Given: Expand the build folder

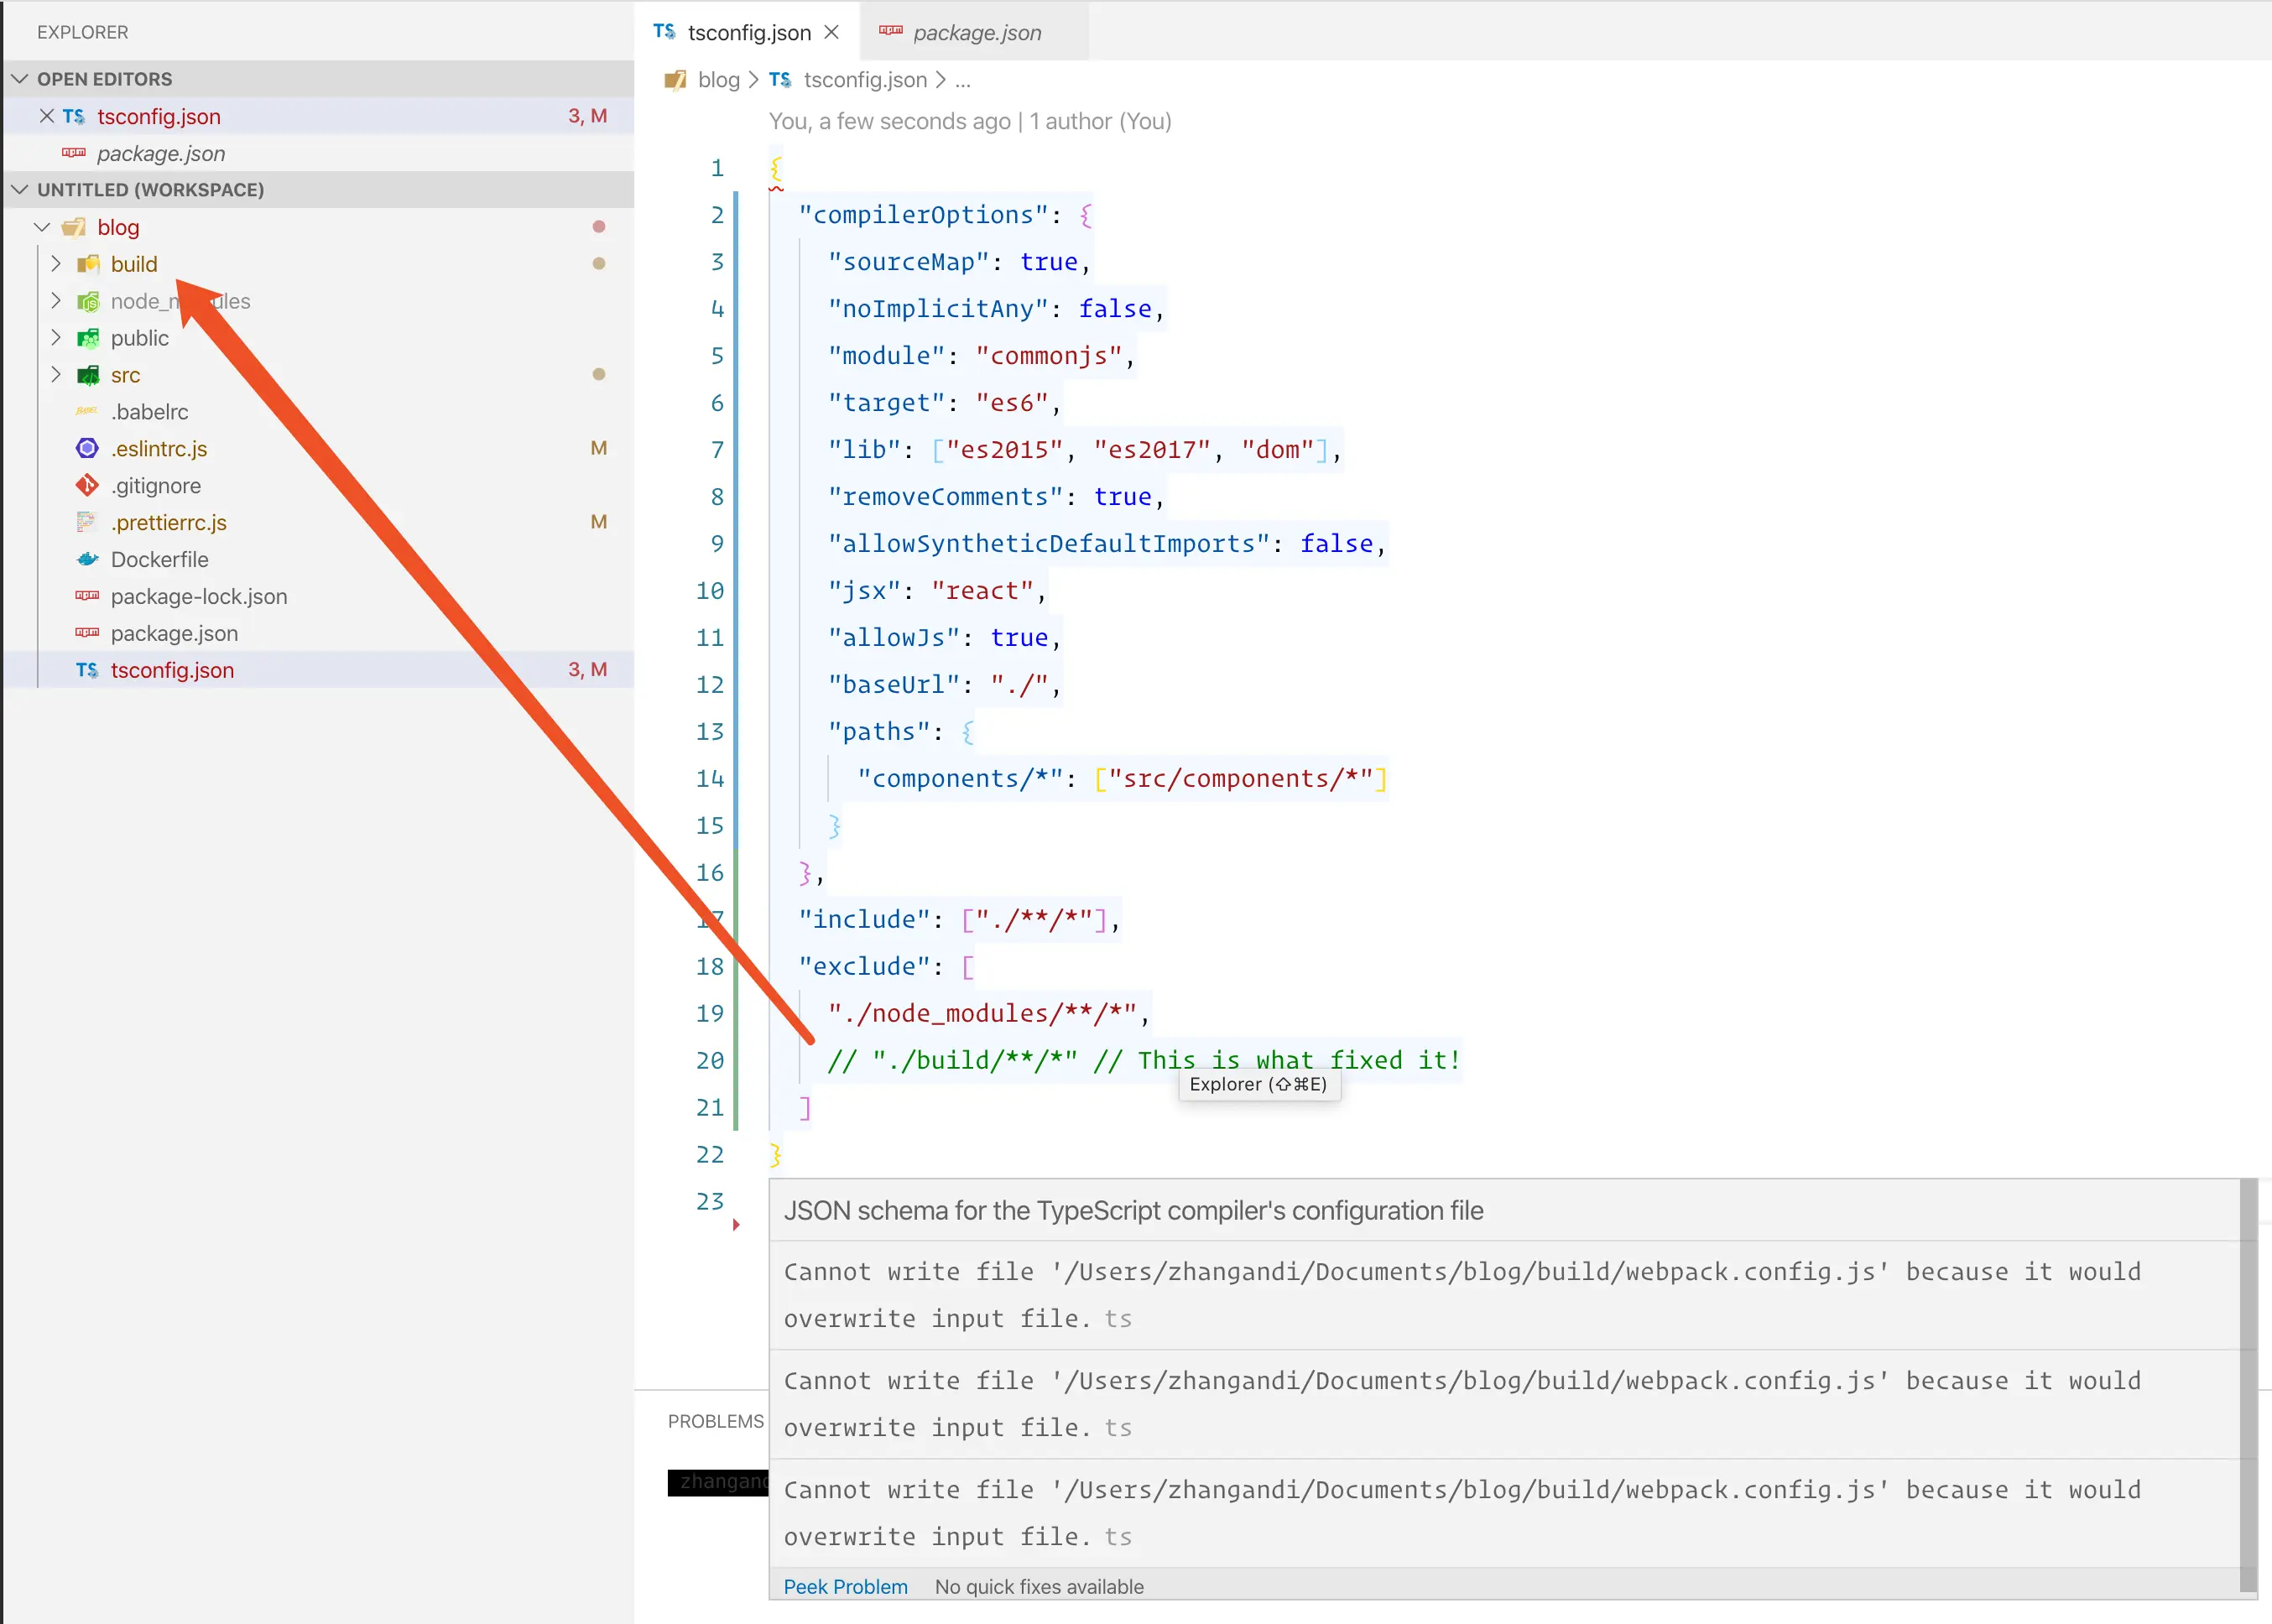Looking at the screenshot, I should click(56, 264).
